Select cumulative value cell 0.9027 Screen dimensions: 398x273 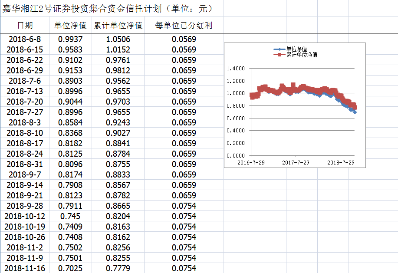[118, 133]
